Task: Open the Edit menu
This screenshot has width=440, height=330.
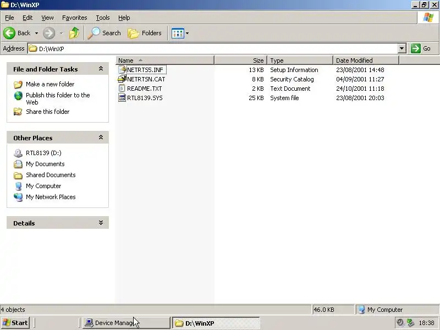Action: (x=28, y=18)
